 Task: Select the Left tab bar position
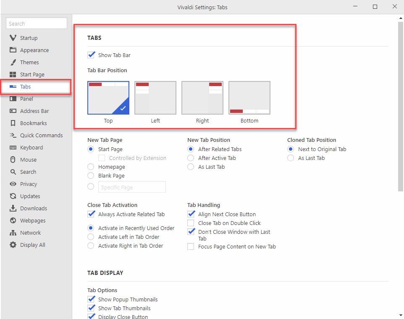coord(155,97)
